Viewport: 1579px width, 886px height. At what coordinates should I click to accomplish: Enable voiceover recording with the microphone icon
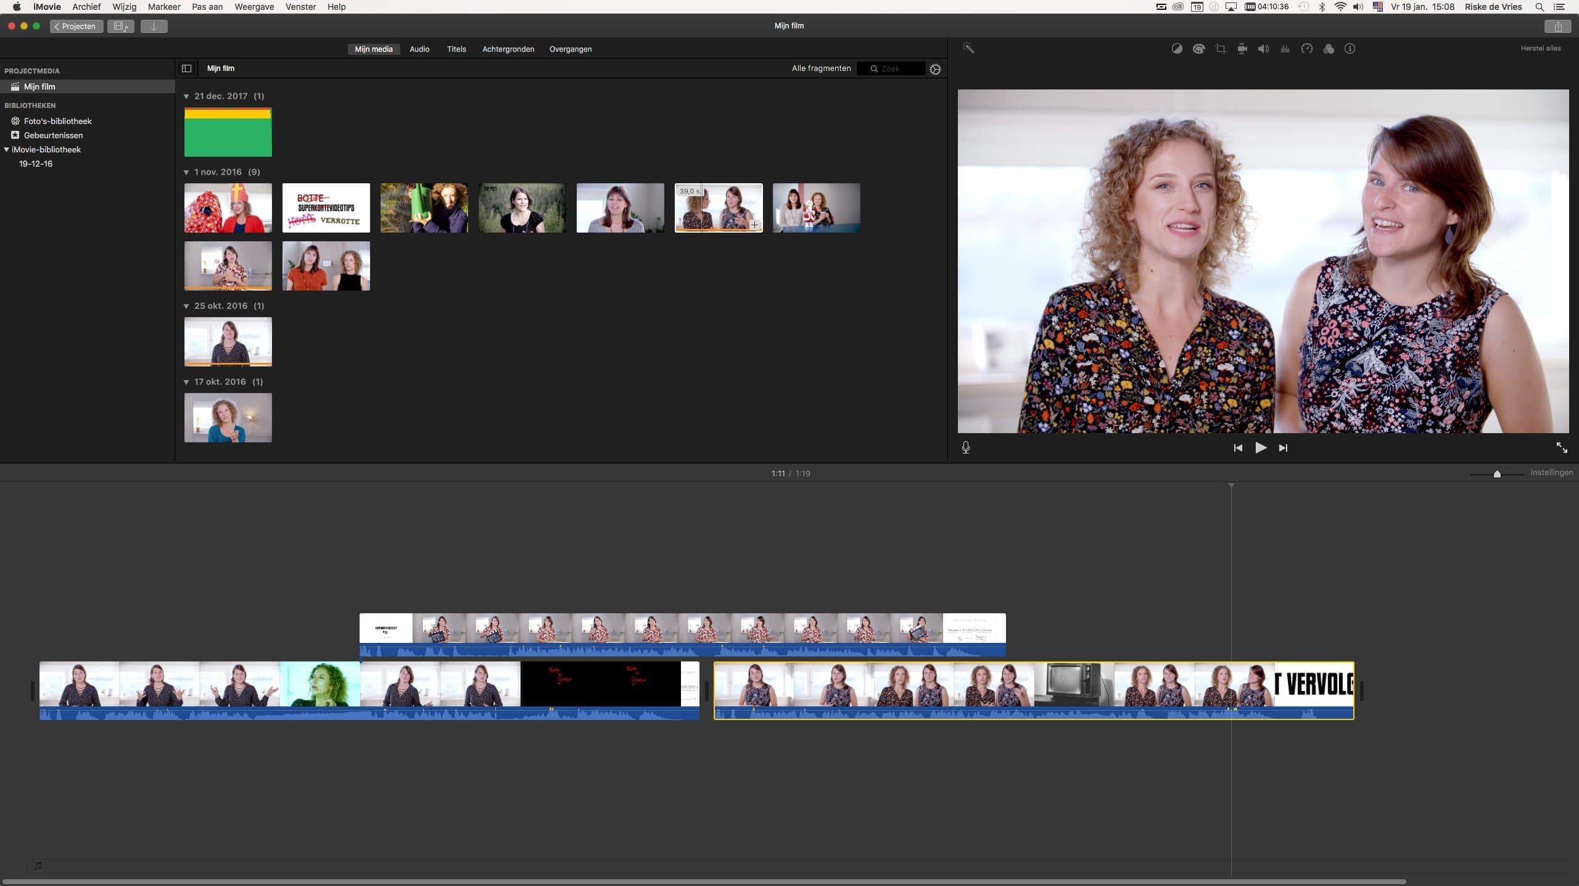[x=965, y=447]
